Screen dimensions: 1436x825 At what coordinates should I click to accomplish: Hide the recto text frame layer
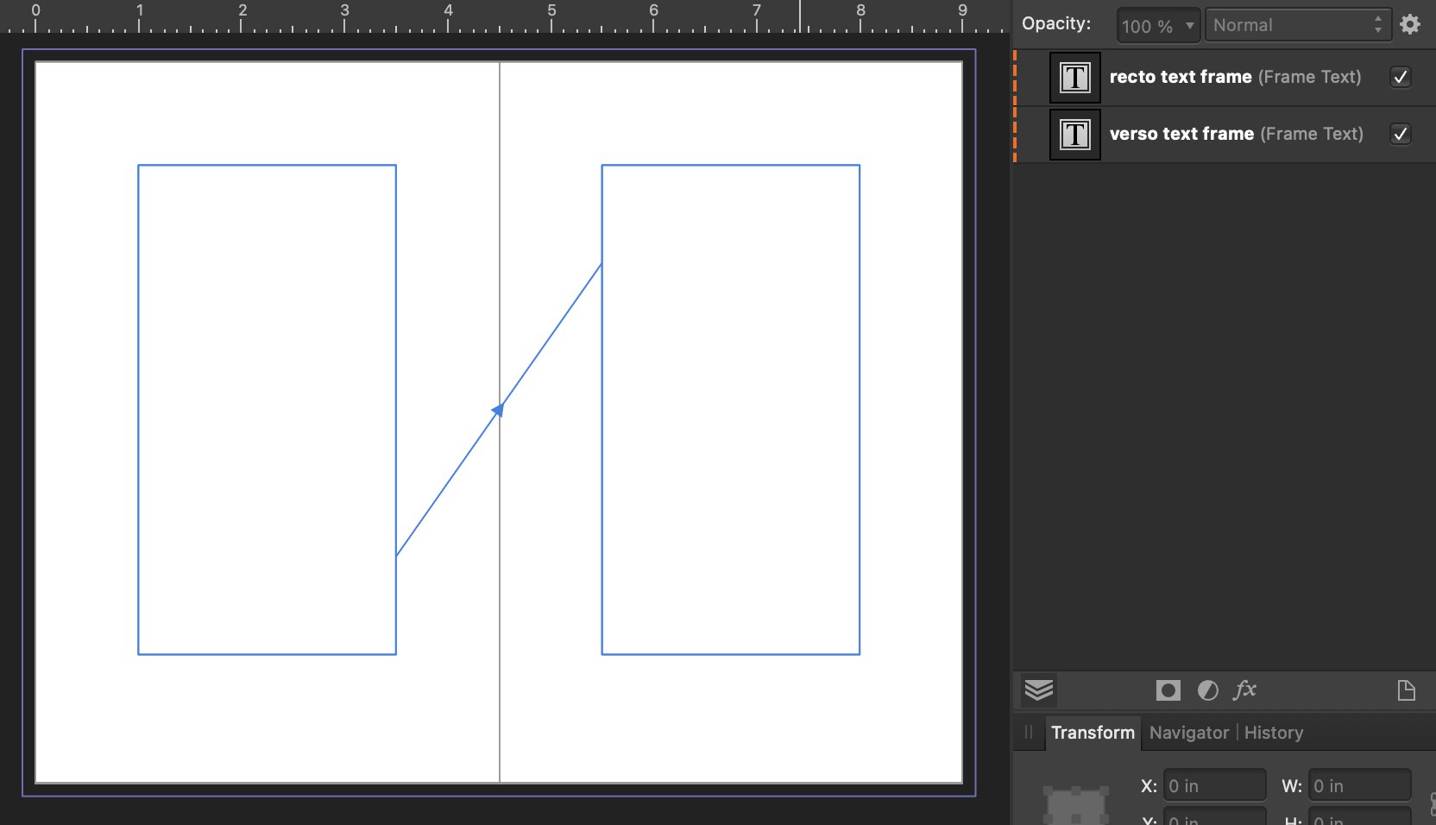click(x=1401, y=77)
